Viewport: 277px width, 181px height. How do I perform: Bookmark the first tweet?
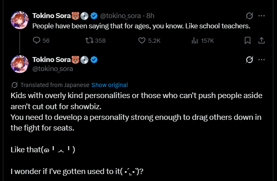[247, 41]
